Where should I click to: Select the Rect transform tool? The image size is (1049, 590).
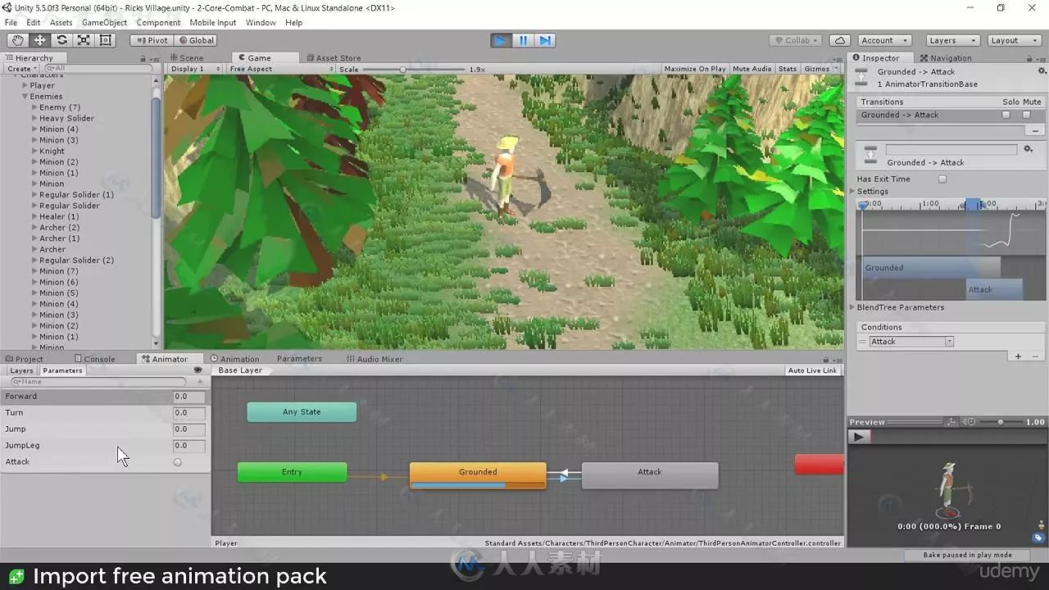[x=106, y=40]
